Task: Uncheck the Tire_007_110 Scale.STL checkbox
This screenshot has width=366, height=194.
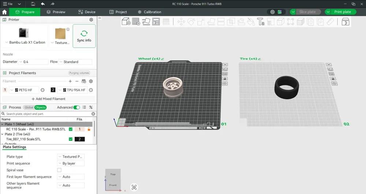Action: coord(71,139)
